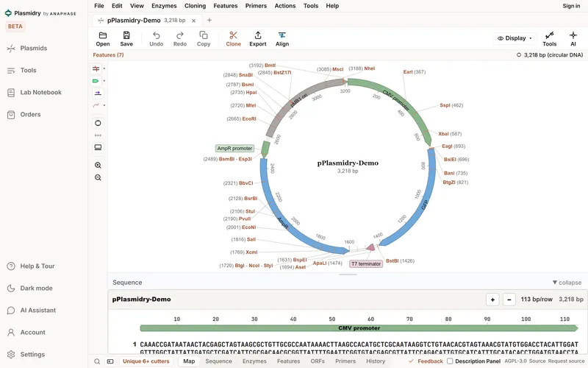Viewport: 588px width, 368px height.
Task: Open the Align tool
Action: pyautogui.click(x=282, y=39)
